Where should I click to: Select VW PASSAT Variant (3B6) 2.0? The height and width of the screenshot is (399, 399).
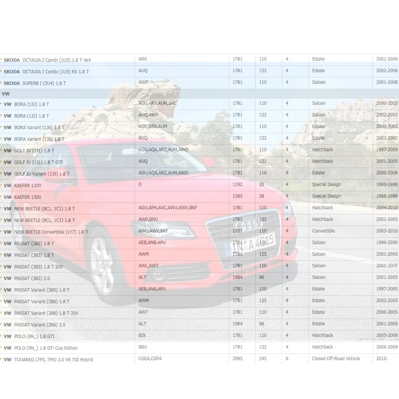pos(35,325)
